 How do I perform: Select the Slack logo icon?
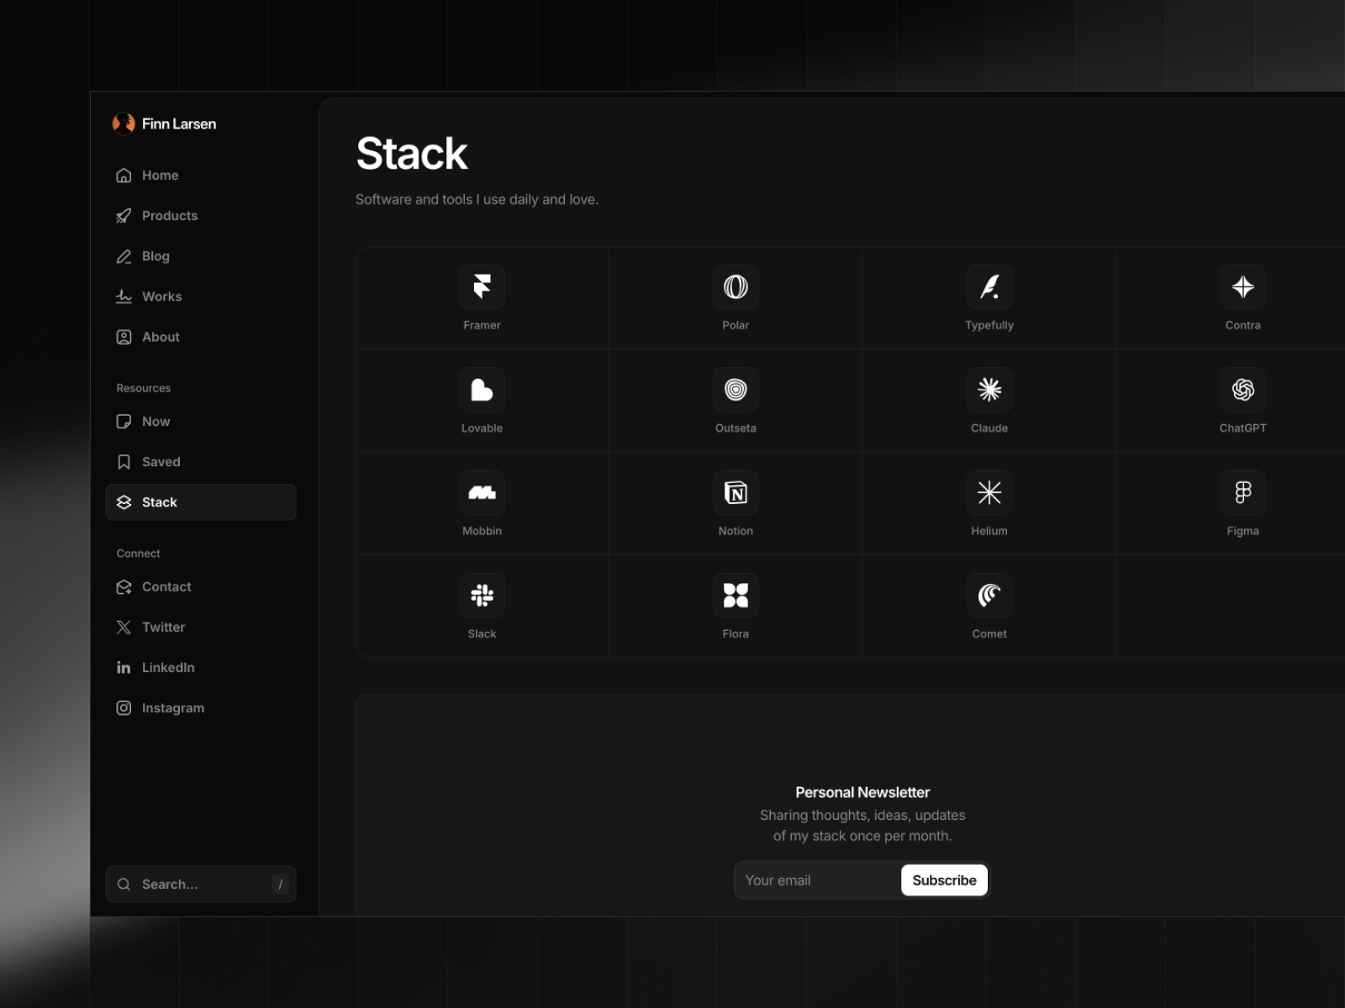(x=482, y=596)
